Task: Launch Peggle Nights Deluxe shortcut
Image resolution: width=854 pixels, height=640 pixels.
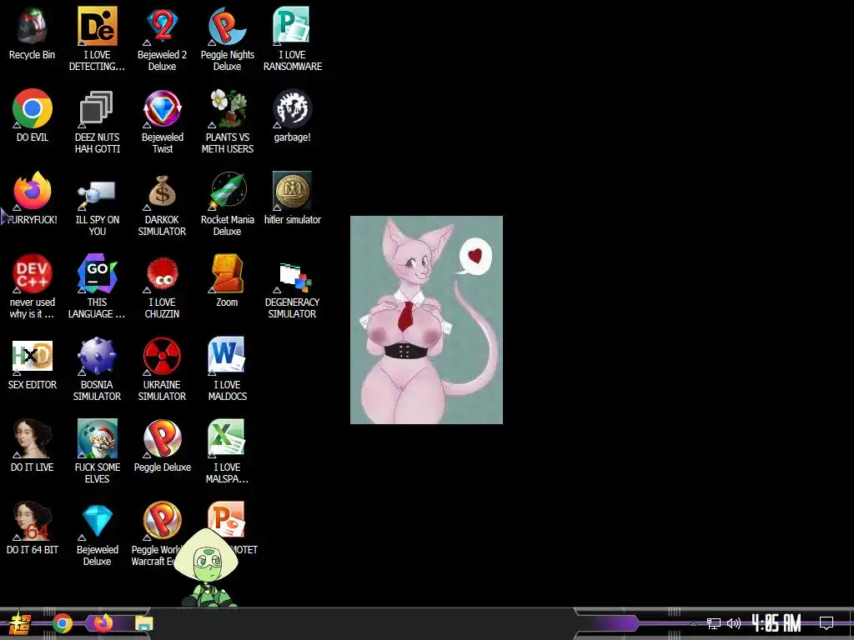Action: tap(227, 27)
